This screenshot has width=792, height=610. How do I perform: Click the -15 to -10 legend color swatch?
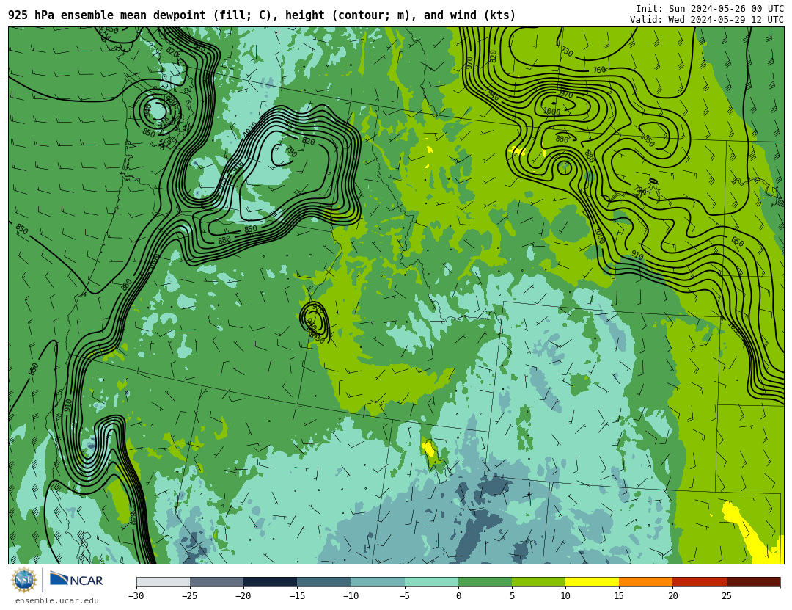tap(324, 581)
